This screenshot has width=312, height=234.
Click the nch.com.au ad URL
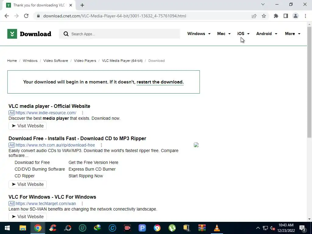click(55, 145)
